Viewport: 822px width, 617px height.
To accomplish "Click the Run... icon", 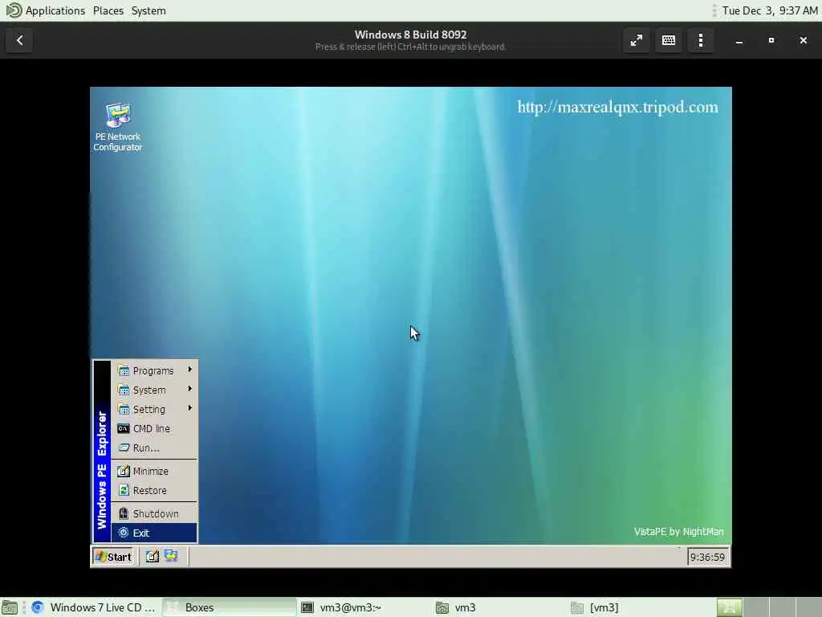I will pos(123,448).
